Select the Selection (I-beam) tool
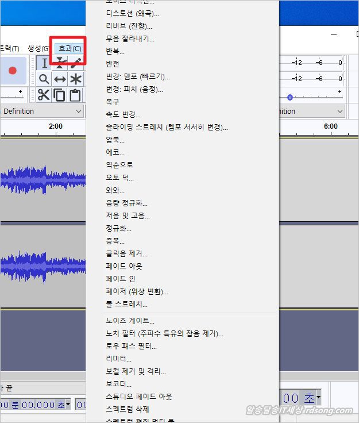This screenshot has height=423, width=359. [44, 63]
